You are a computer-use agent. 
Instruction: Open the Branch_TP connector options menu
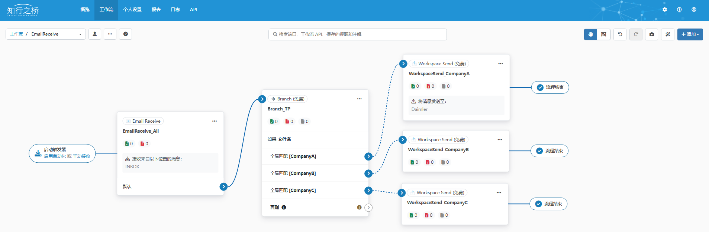click(x=359, y=99)
